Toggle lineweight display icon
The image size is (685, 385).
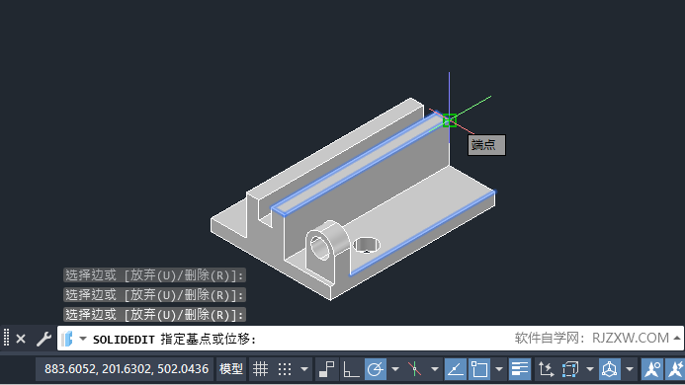point(519,369)
